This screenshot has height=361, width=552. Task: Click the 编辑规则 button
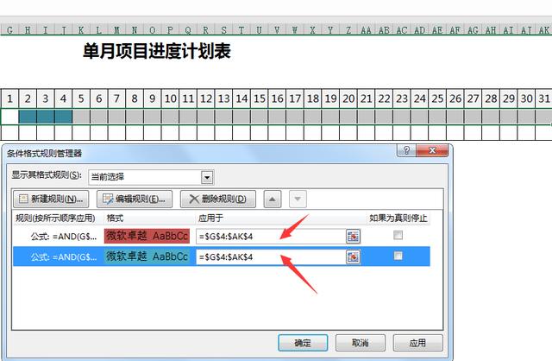(x=135, y=199)
